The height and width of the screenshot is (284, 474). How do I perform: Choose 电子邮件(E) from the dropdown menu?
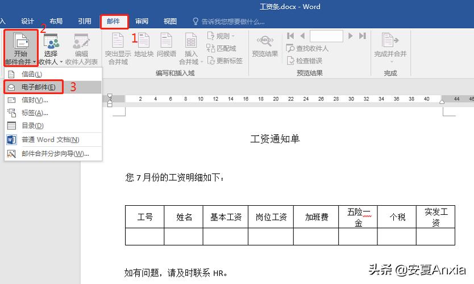click(53, 87)
